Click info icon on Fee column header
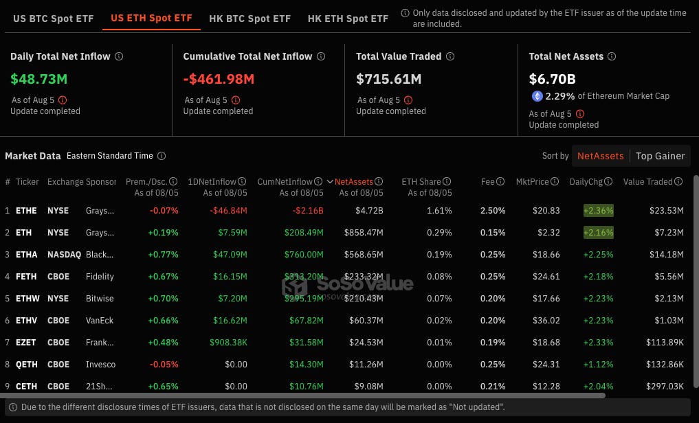The height and width of the screenshot is (423, 699). pyautogui.click(x=500, y=182)
